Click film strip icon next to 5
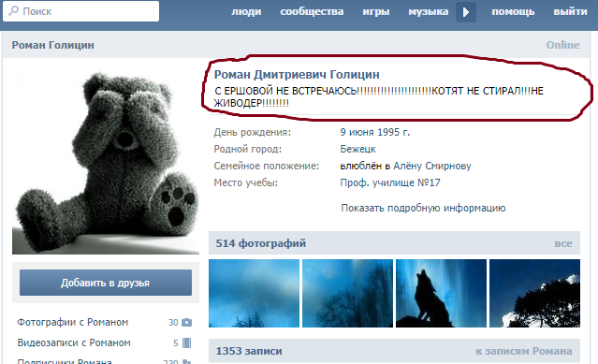Image resolution: width=598 pixels, height=364 pixels. click(187, 342)
